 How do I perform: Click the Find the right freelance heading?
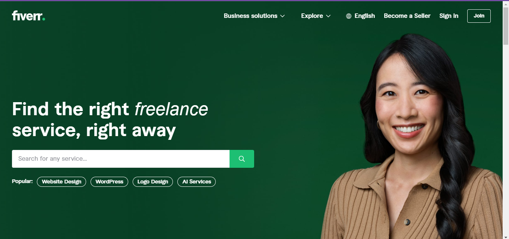[x=110, y=120]
